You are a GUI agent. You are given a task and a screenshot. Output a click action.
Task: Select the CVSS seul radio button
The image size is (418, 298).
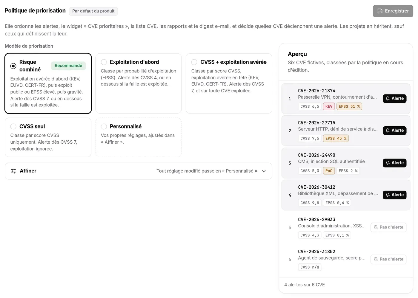(x=13, y=126)
